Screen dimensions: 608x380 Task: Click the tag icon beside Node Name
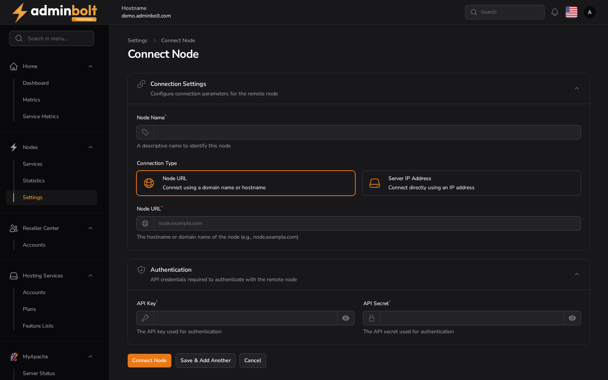point(145,132)
